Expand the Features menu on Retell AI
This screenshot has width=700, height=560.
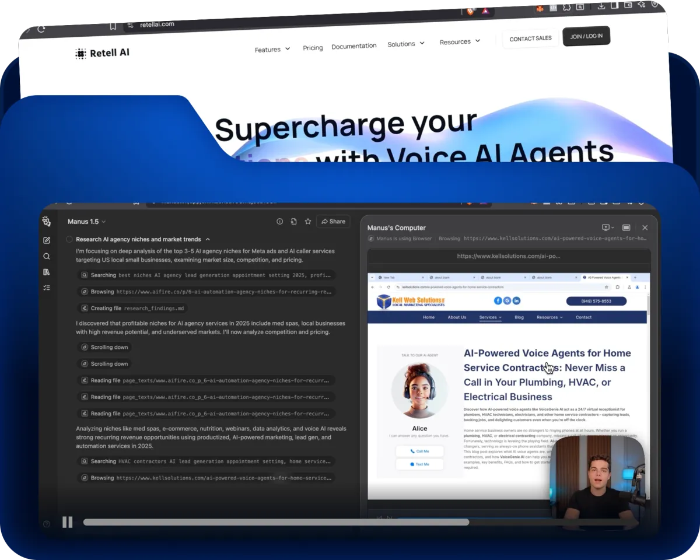pyautogui.click(x=272, y=50)
